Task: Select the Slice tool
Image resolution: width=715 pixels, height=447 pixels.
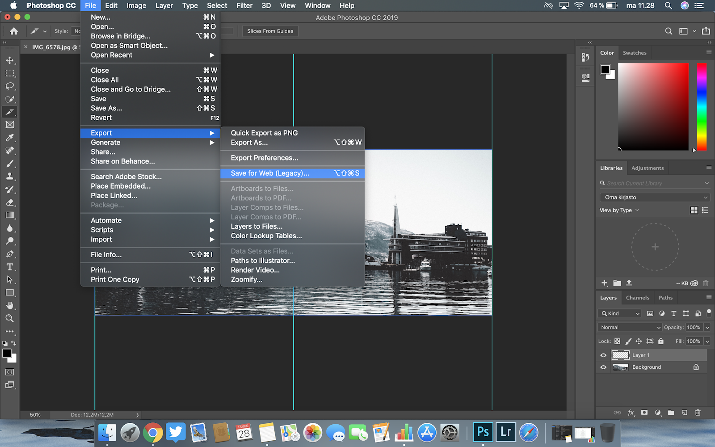Action: [10, 112]
